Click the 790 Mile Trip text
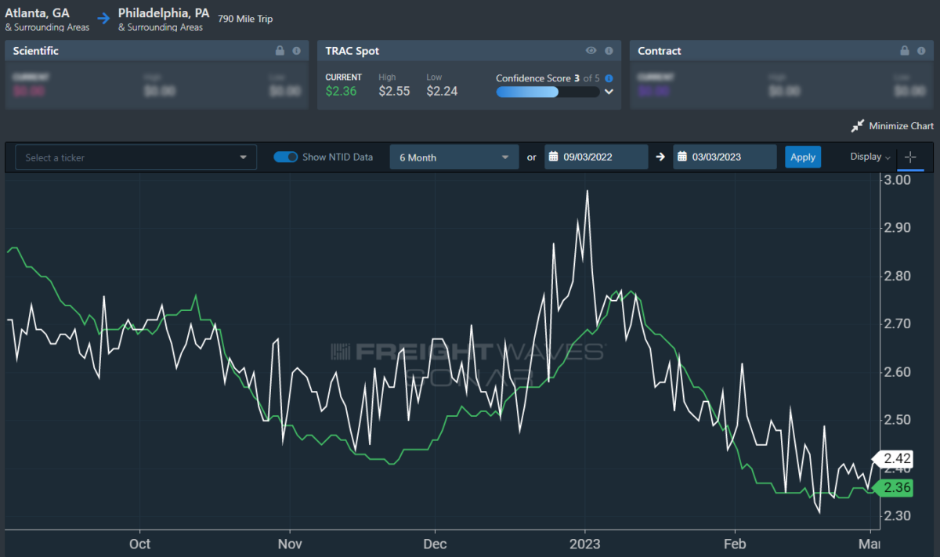The height and width of the screenshot is (557, 940). (x=245, y=19)
